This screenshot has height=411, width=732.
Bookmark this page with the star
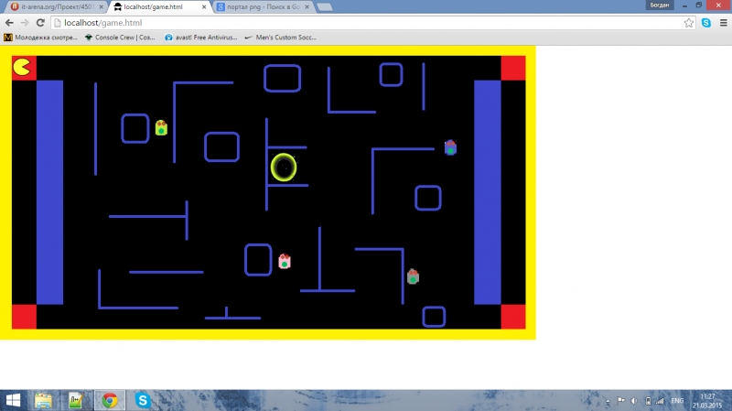689,22
